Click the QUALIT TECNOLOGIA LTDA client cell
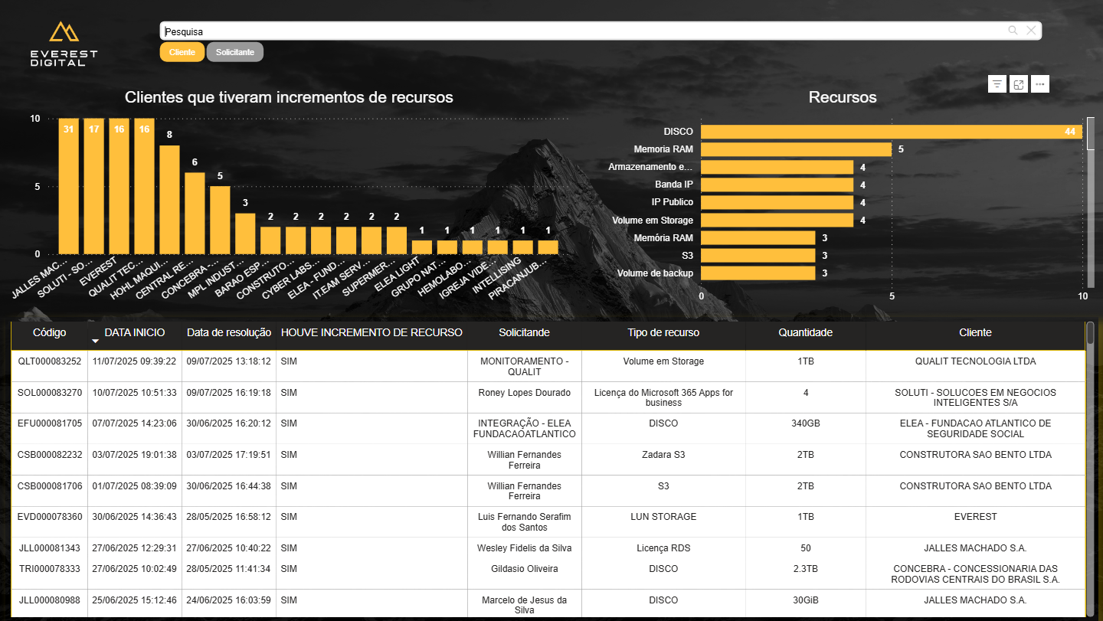 975,361
